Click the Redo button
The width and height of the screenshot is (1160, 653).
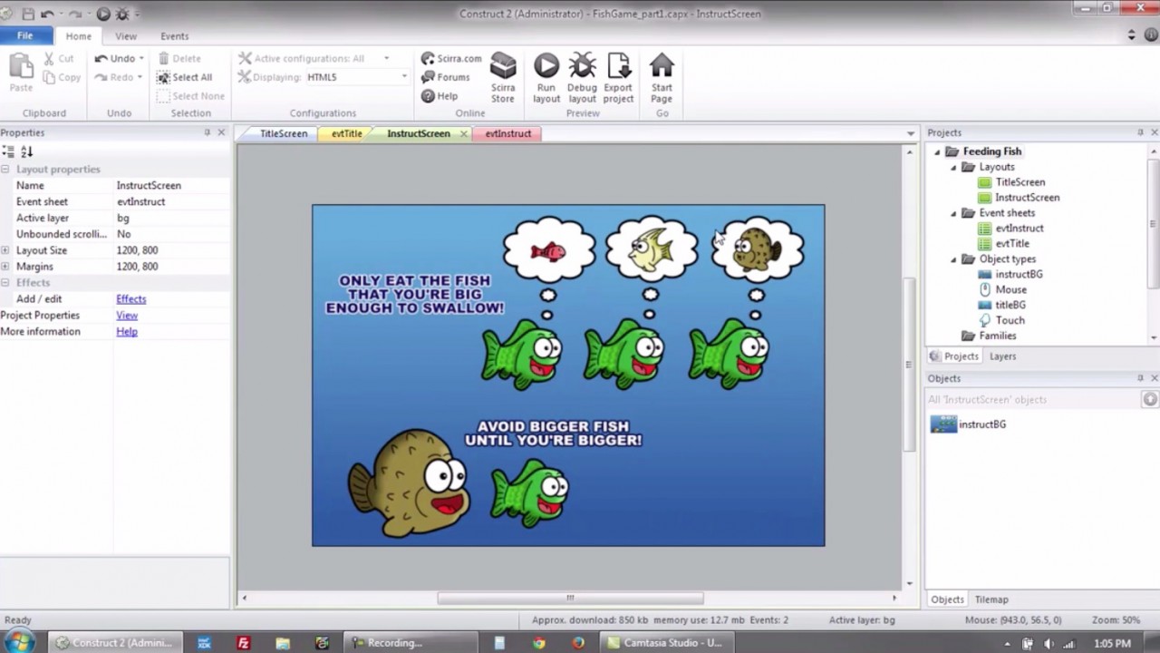pyautogui.click(x=115, y=77)
